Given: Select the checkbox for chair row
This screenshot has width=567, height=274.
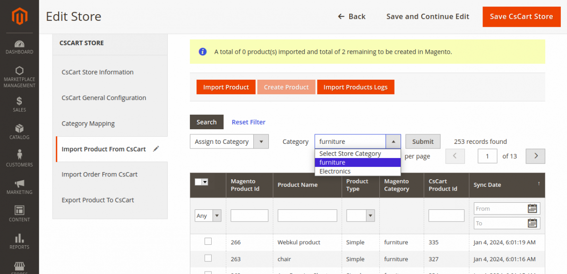Looking at the screenshot, I should coord(208,258).
